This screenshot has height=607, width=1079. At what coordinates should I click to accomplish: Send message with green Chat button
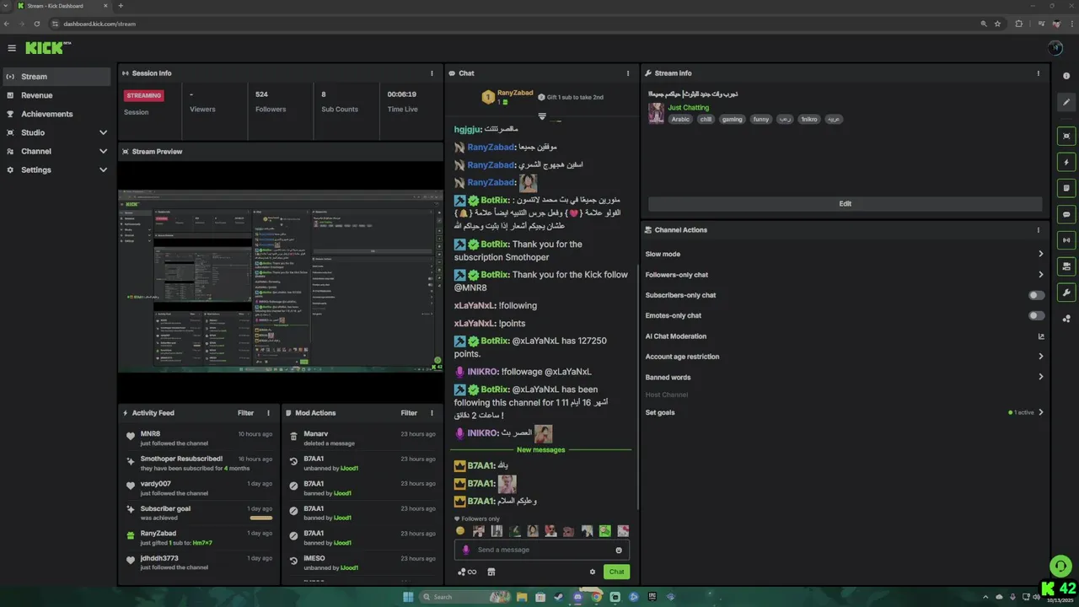(x=616, y=572)
